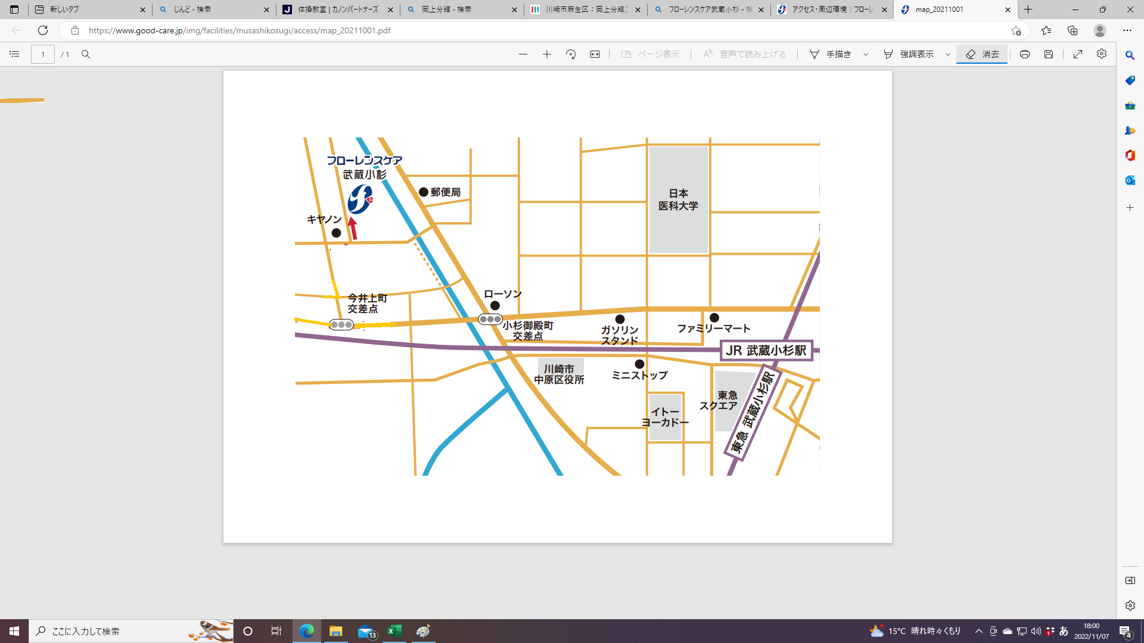Screen dimensions: 1144x643
Task: Zoom in the PDF with plus button
Action: (x=547, y=54)
